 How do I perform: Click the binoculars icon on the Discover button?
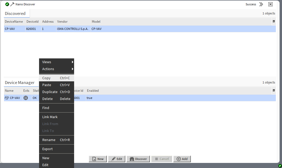[131, 159]
